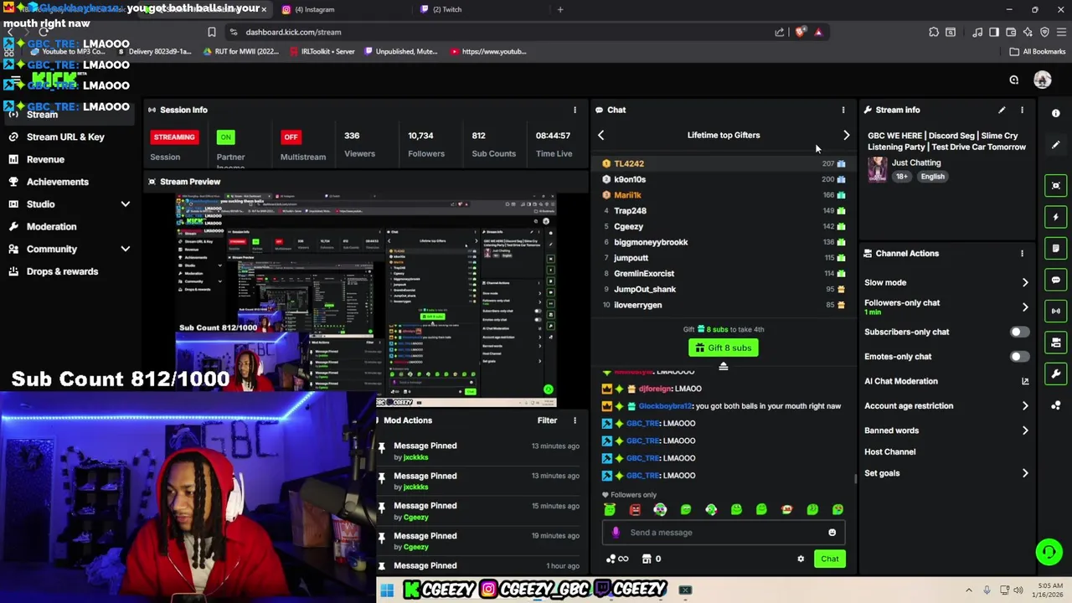Click the shop icon below message box
The height and width of the screenshot is (603, 1072).
click(647, 559)
